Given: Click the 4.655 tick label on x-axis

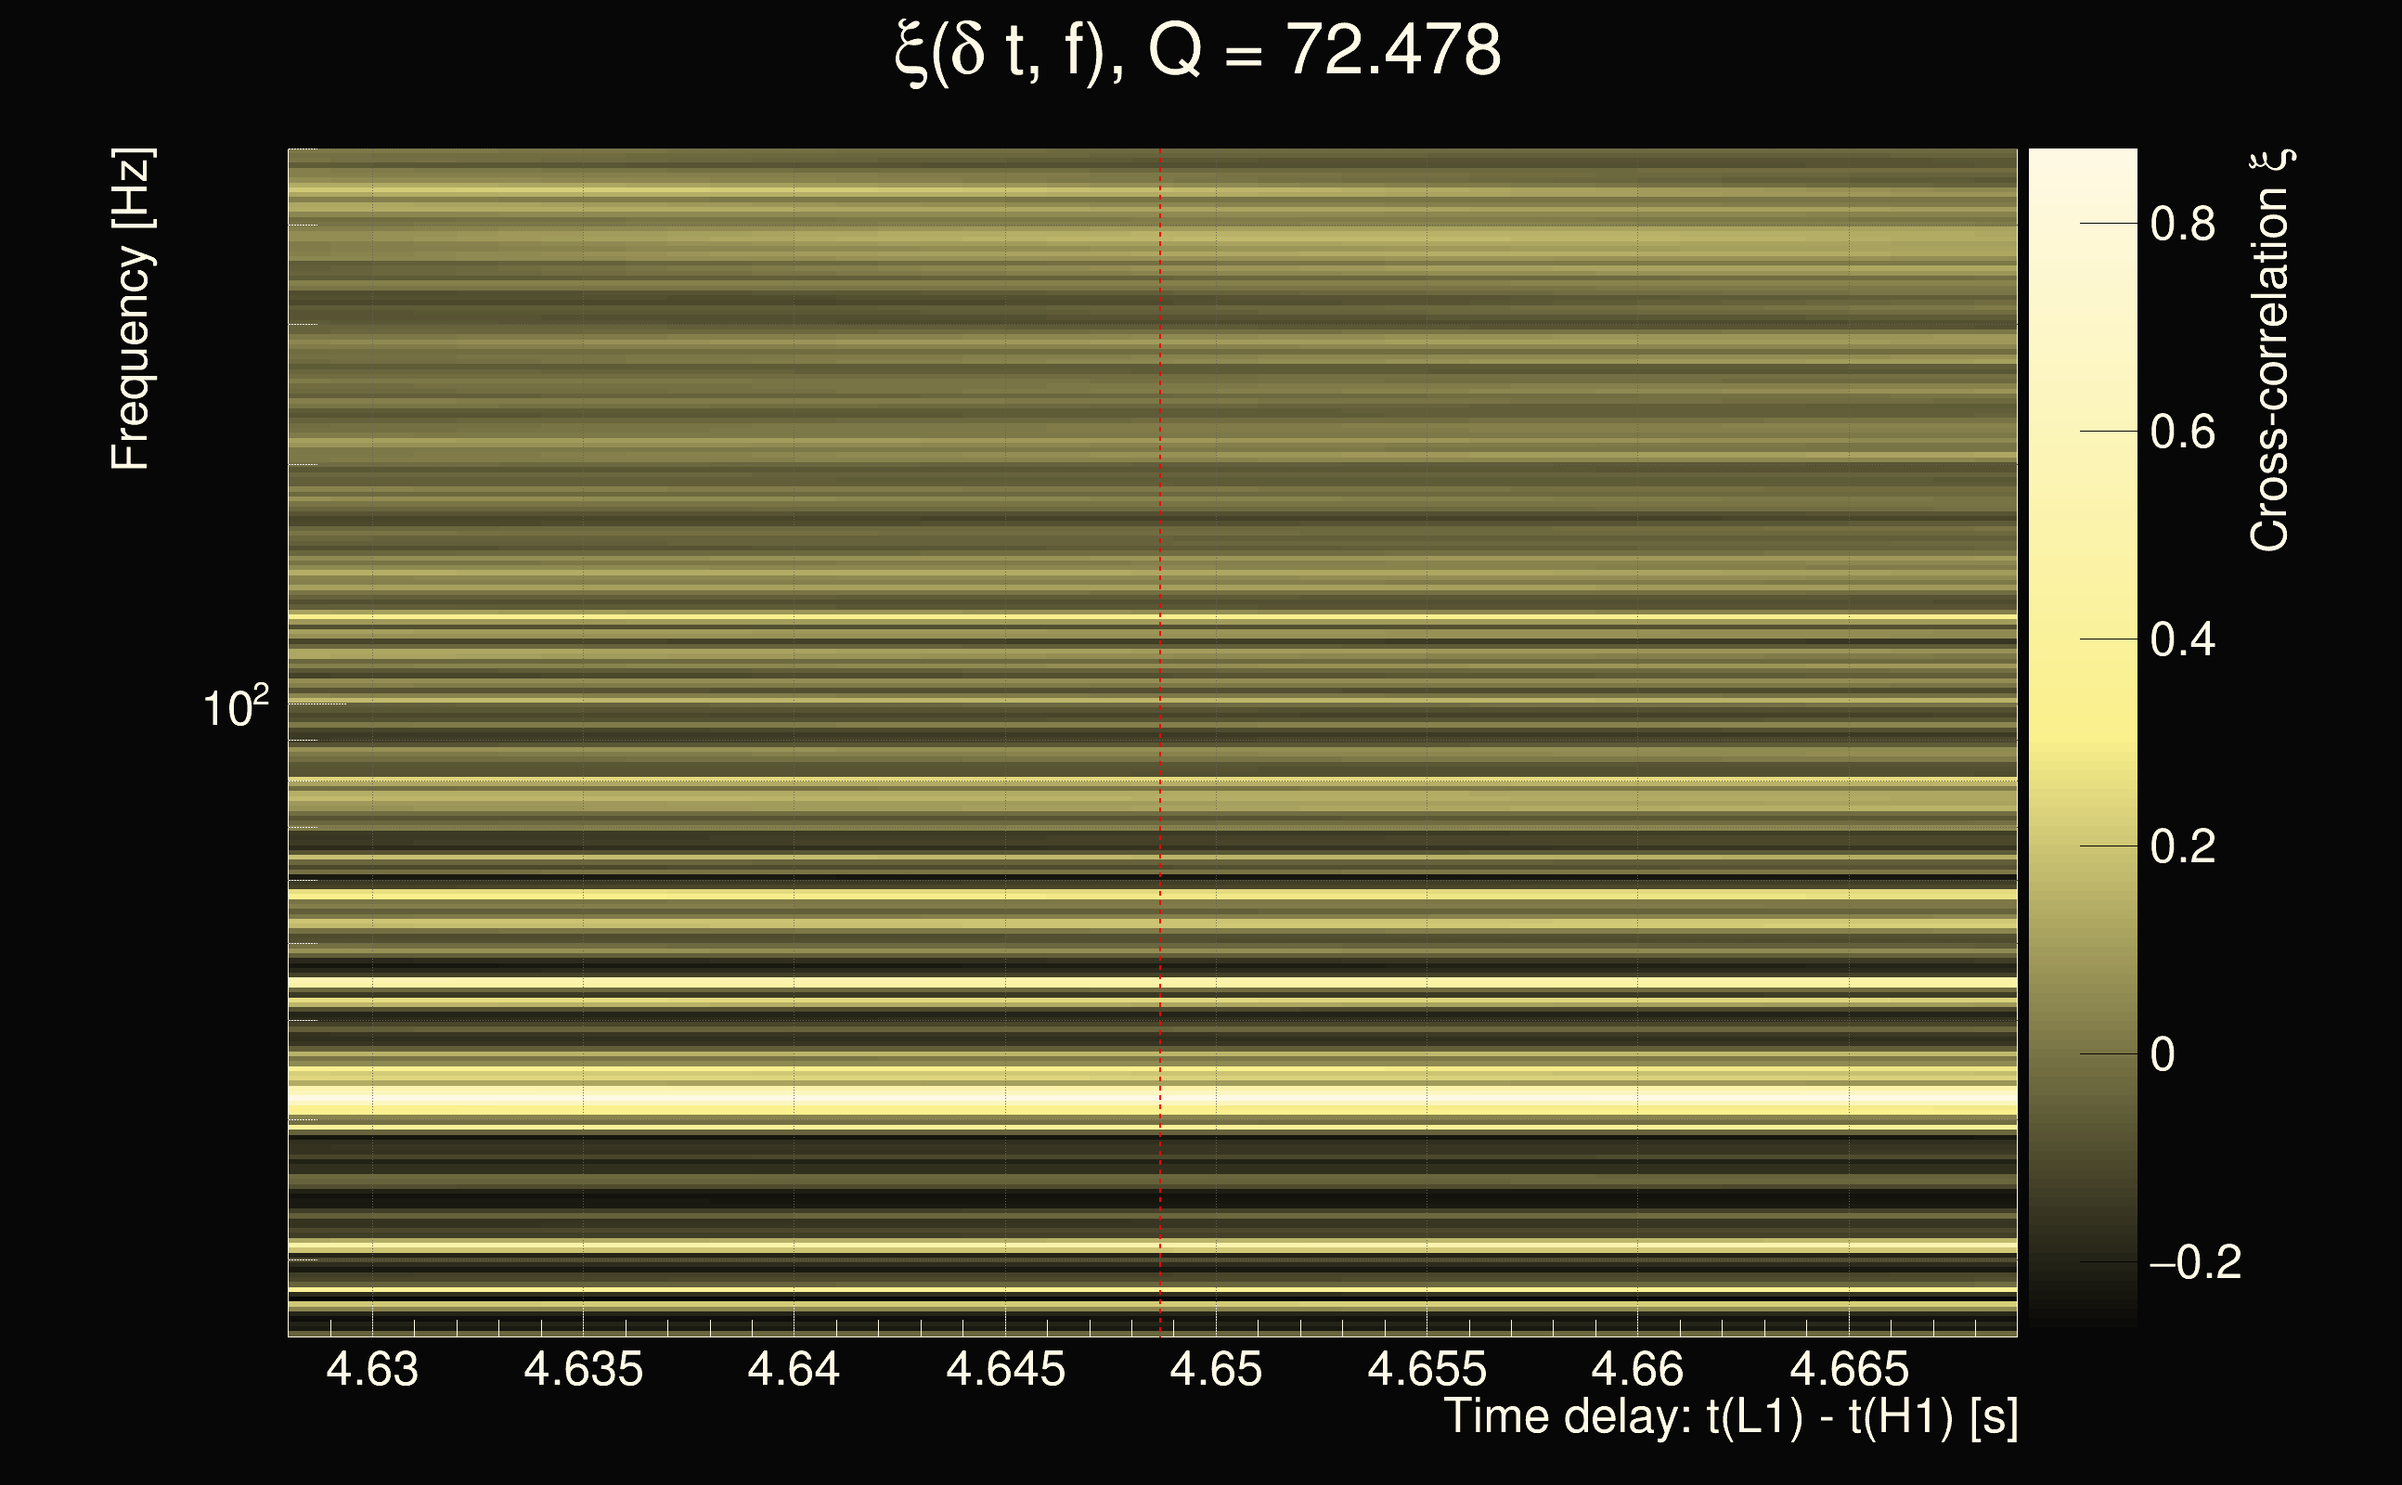Looking at the screenshot, I should [x=1427, y=1369].
